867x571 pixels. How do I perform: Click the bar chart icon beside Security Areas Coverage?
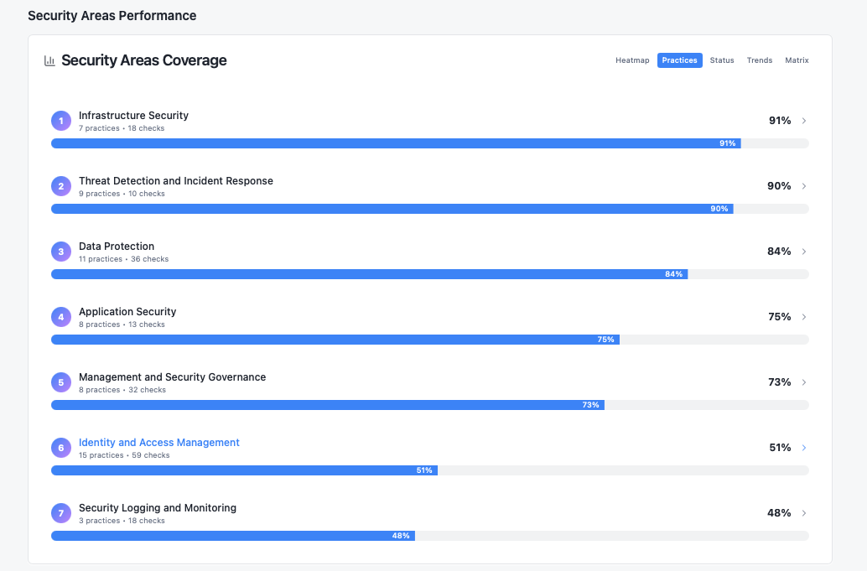49,60
